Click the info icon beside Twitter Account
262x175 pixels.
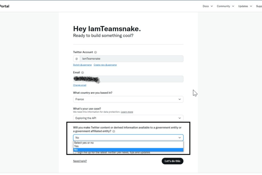pyautogui.click(x=96, y=52)
